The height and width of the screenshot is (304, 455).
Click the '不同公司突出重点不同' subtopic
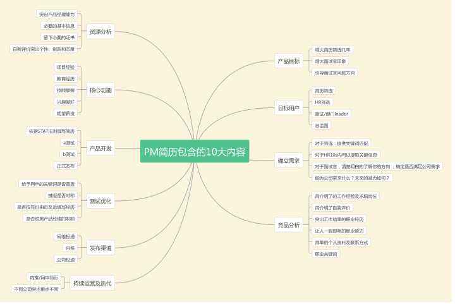pos(36,289)
